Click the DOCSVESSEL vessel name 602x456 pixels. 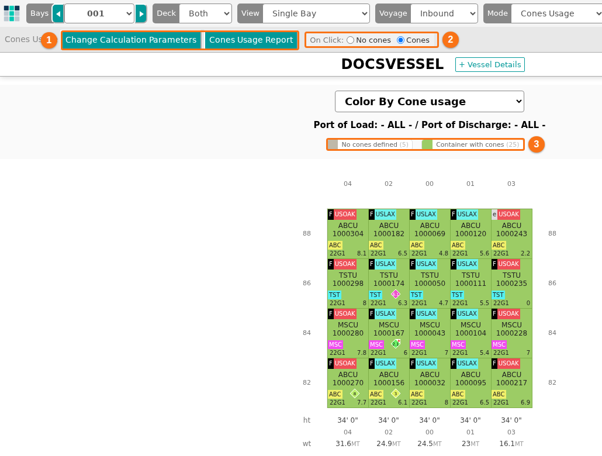392,64
